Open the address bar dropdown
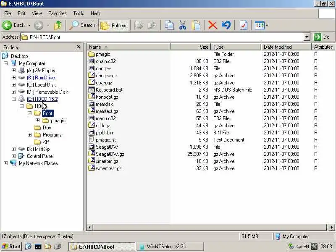Screen dimensions: 336x252 pyautogui.click(x=307, y=37)
